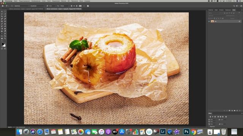The image size is (243, 136).
Task: Align text right in options bar
Action: [77, 6]
